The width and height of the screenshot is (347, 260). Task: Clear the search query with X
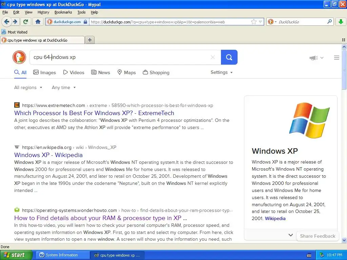click(213, 57)
